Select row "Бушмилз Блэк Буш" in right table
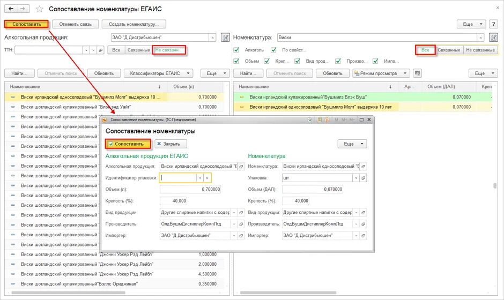 coord(363,97)
